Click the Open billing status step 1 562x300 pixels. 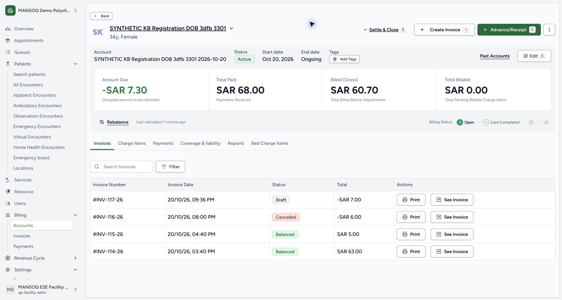pyautogui.click(x=460, y=122)
